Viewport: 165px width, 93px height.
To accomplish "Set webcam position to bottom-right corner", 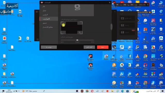I will point(80,32).
